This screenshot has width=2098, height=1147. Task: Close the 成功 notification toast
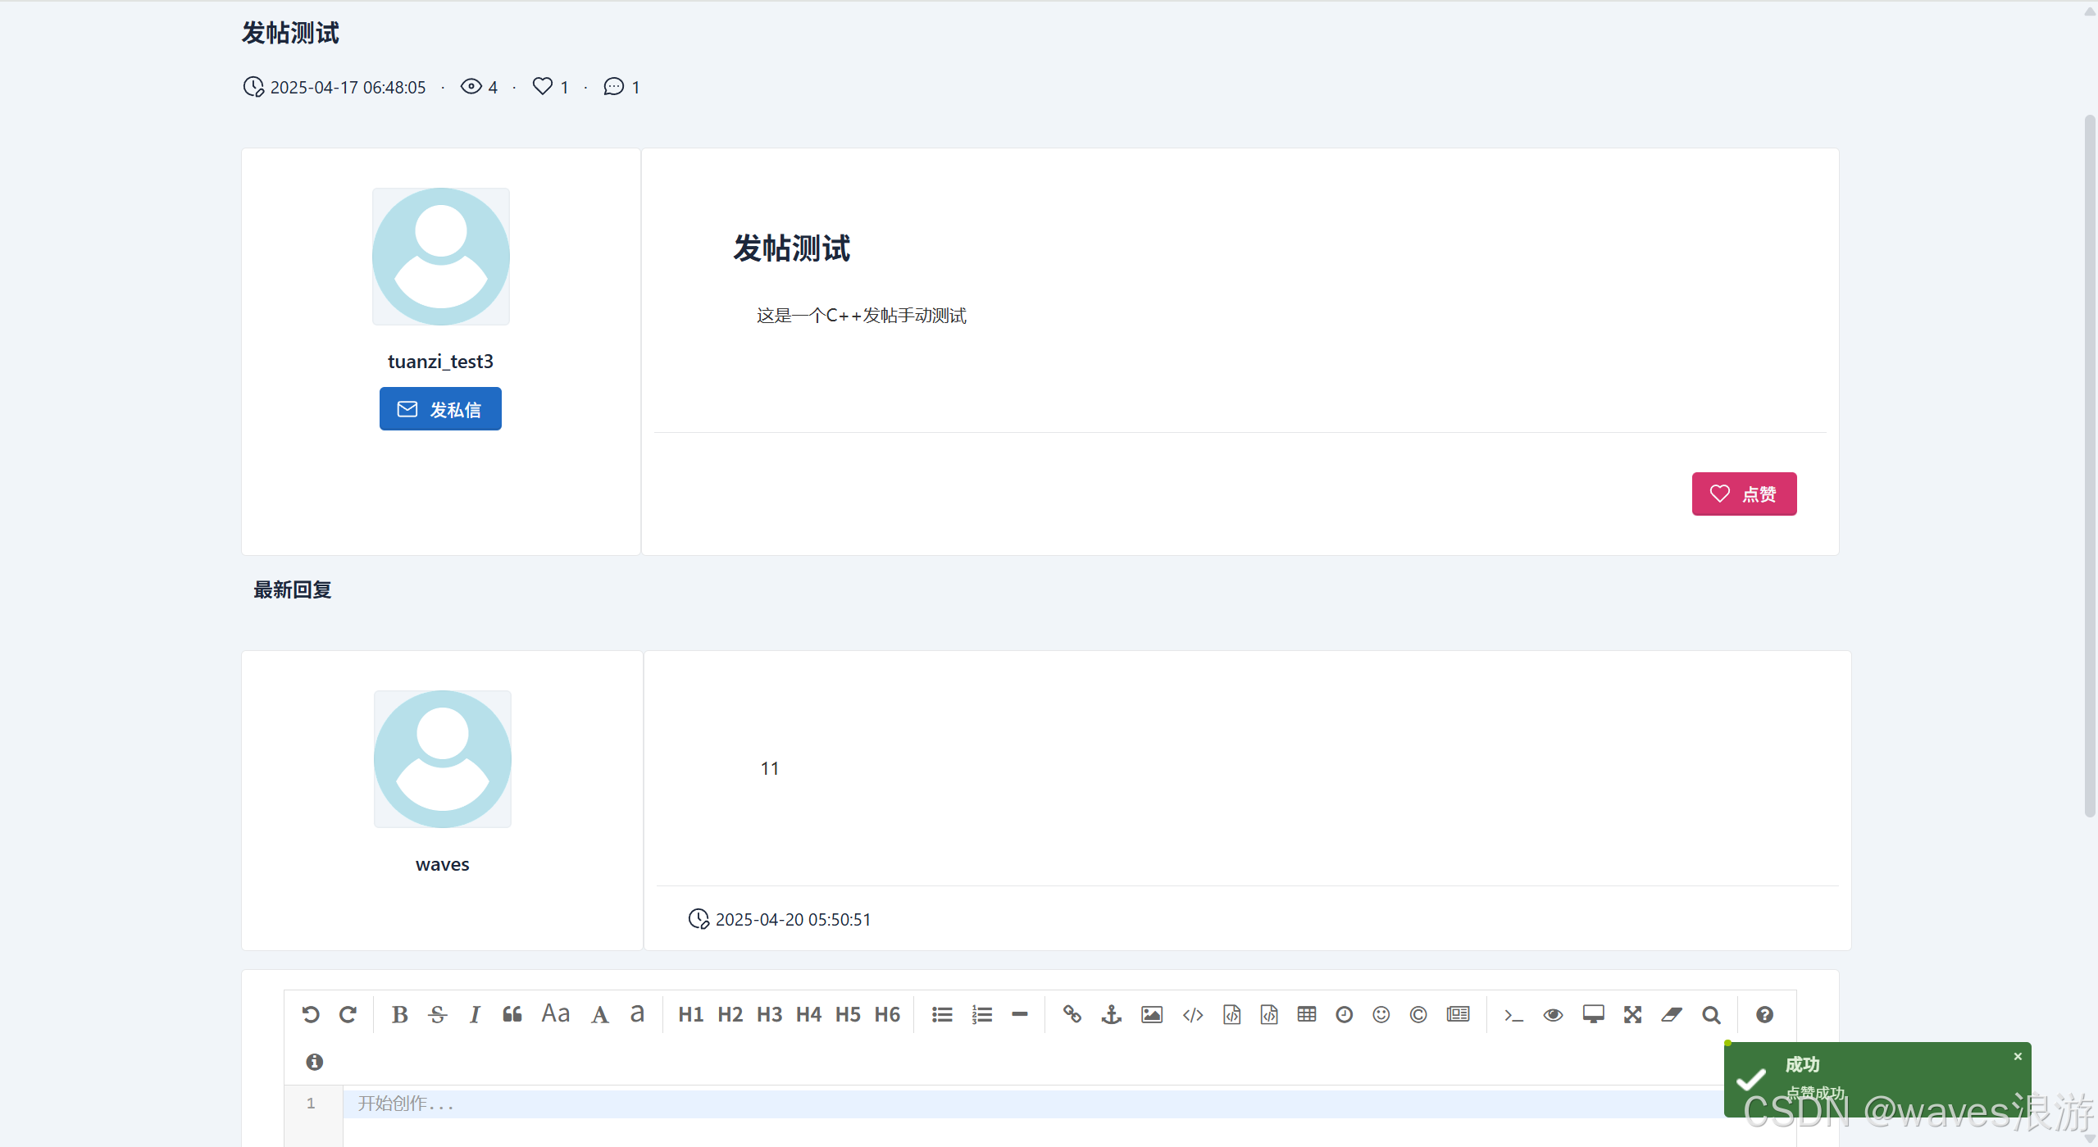[x=2017, y=1056]
